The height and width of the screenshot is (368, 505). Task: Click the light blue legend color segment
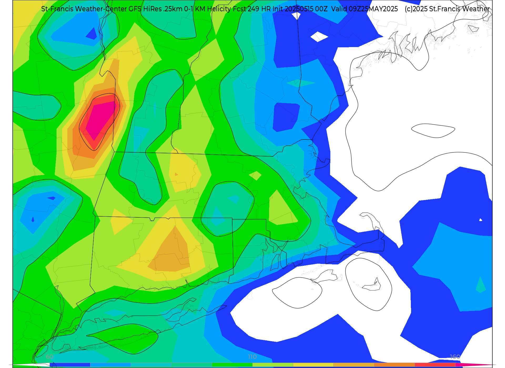pyautogui.click(x=110, y=365)
